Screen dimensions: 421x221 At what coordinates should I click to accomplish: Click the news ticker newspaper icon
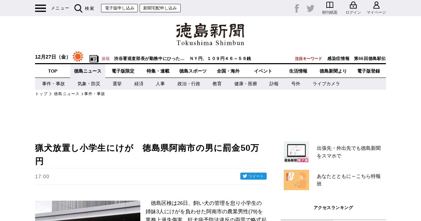pos(94,59)
